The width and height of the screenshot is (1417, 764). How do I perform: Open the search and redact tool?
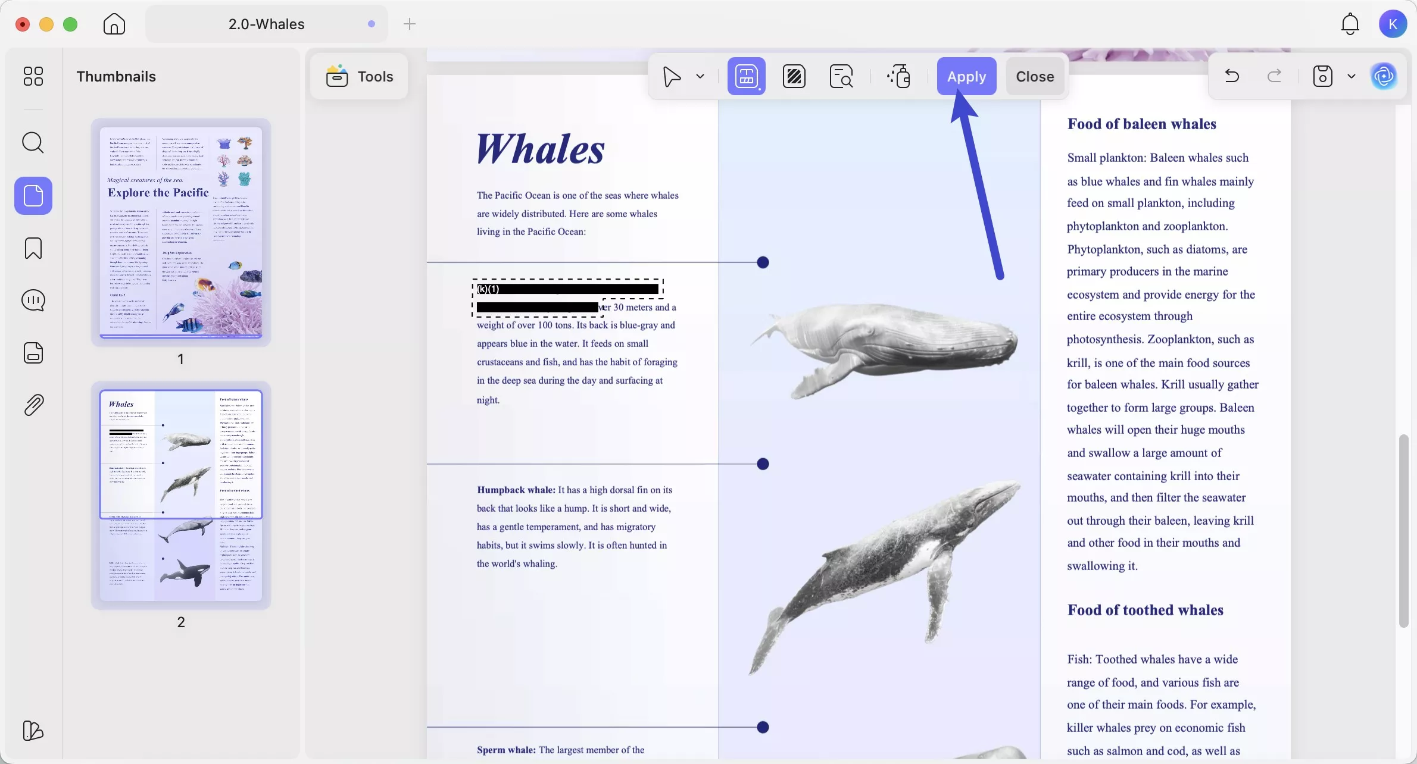click(841, 77)
